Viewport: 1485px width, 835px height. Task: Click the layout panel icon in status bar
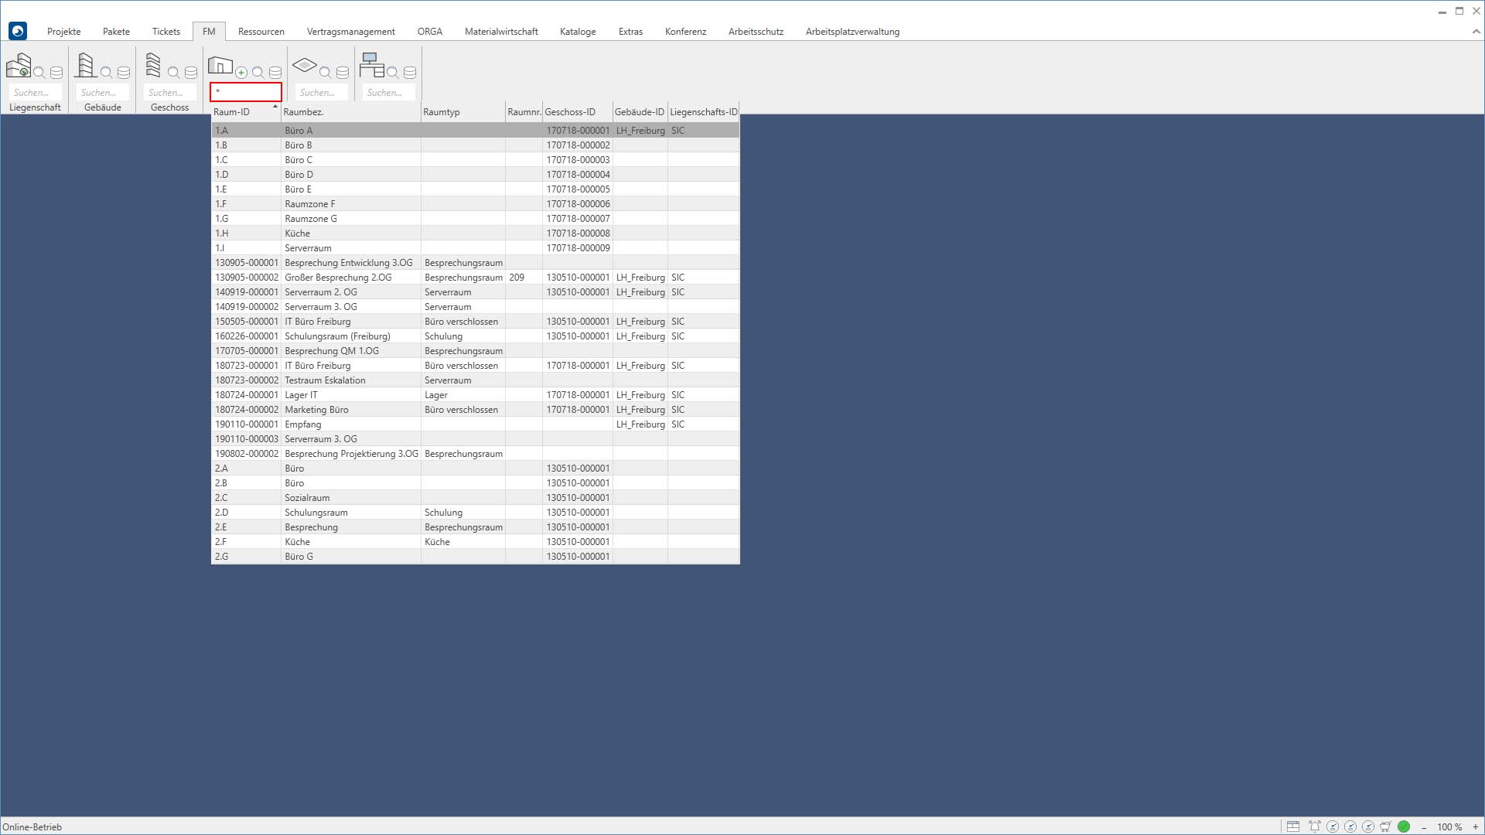click(1292, 826)
